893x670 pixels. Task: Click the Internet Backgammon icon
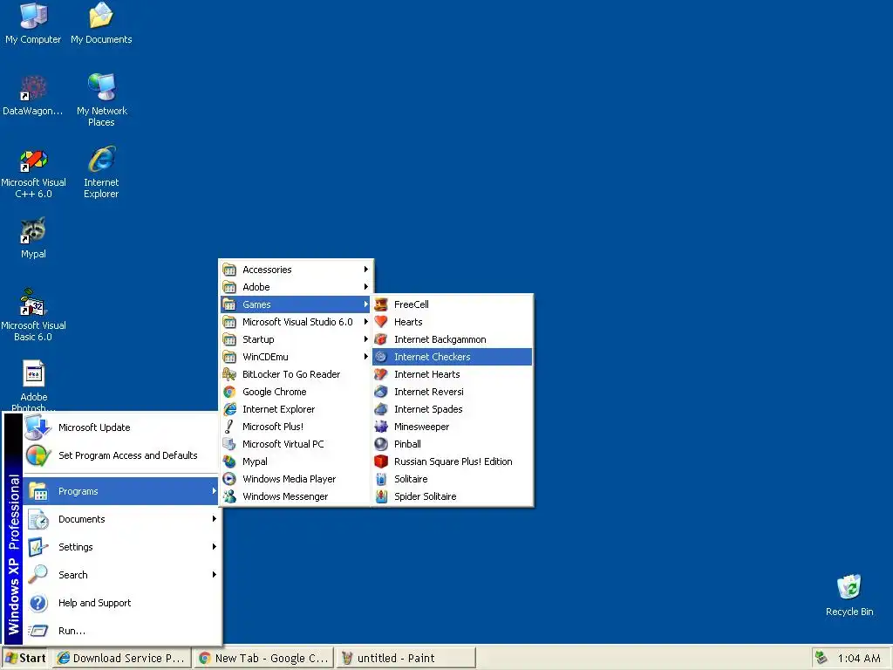pos(381,339)
